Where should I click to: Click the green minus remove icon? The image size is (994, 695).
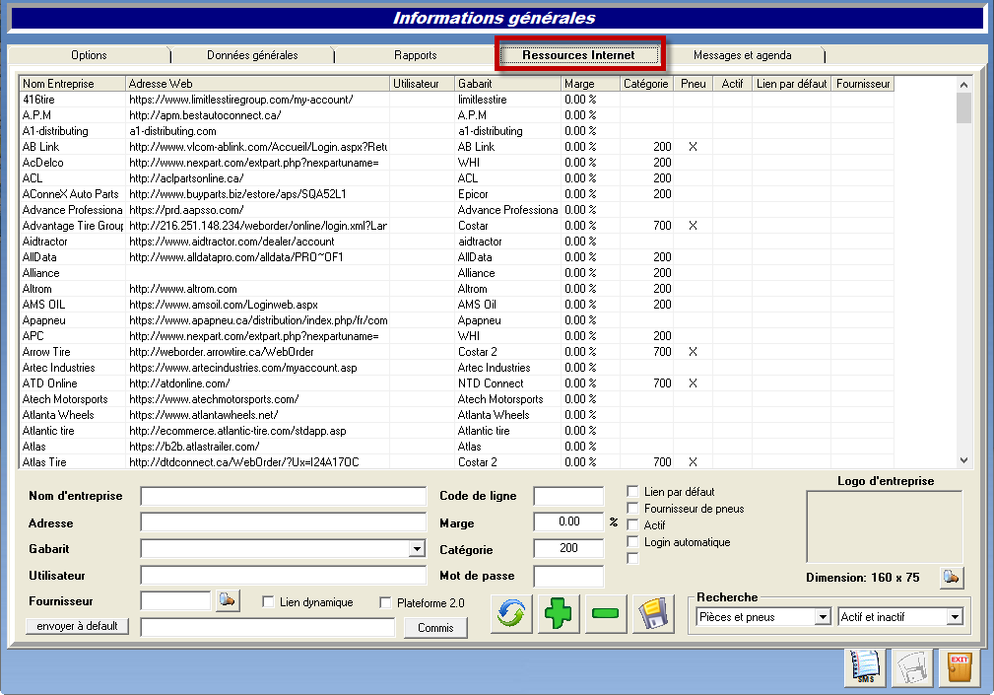[606, 614]
